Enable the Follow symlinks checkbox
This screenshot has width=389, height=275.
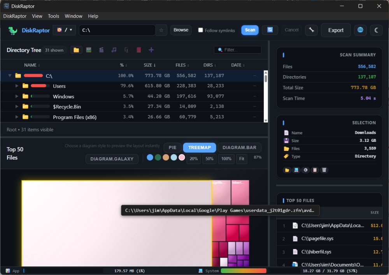pos(200,30)
